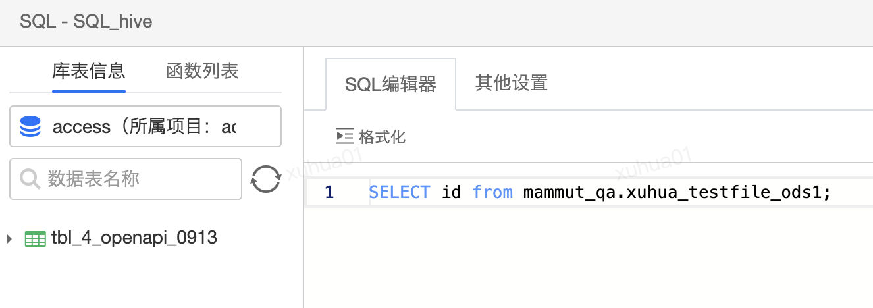Click the refresh table list icon
Screen dimensions: 873x308
click(266, 179)
